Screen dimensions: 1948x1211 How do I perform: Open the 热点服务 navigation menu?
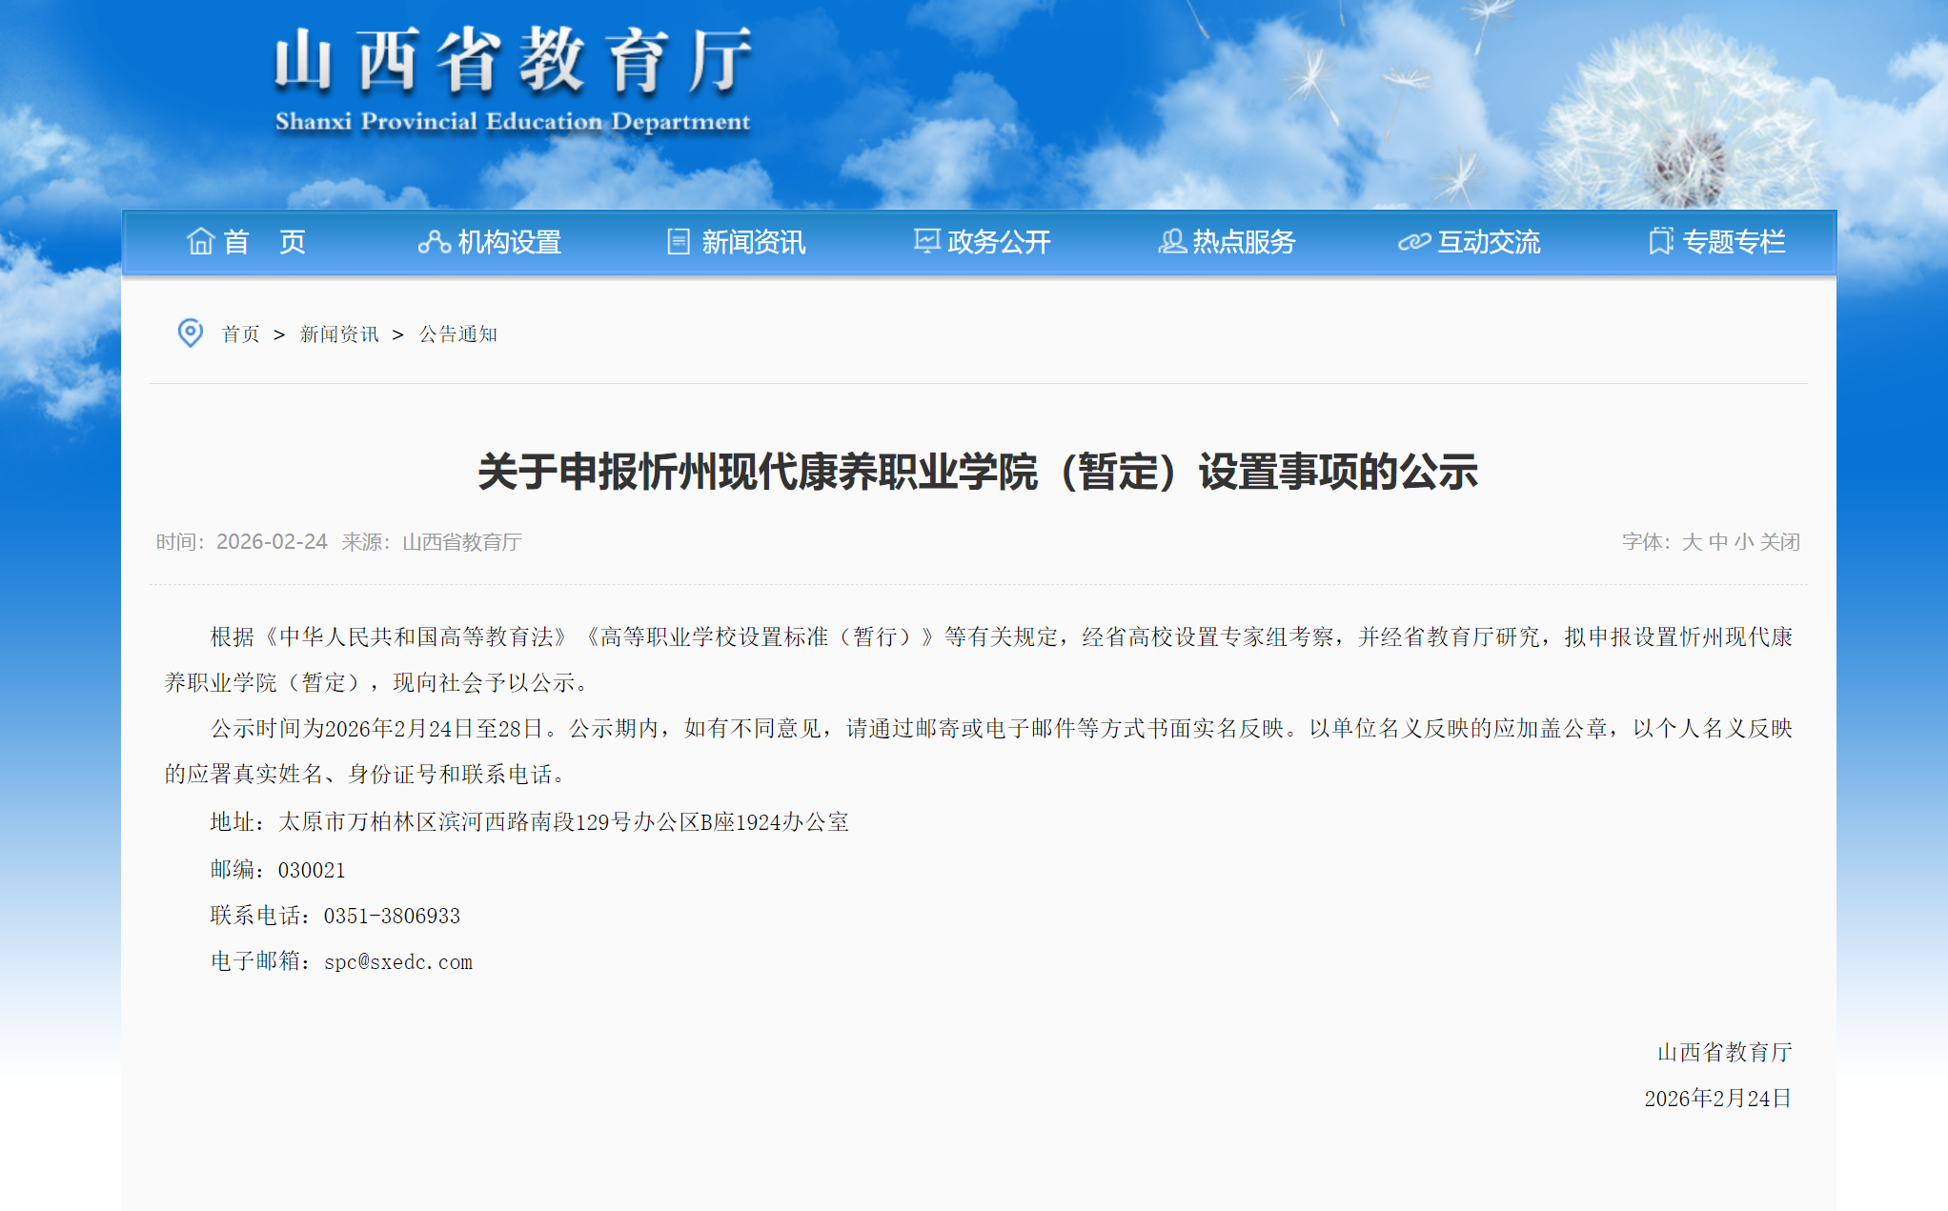pyautogui.click(x=1243, y=242)
